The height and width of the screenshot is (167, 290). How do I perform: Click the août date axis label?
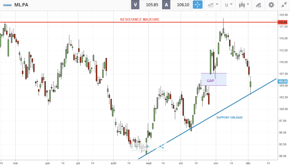(114, 163)
